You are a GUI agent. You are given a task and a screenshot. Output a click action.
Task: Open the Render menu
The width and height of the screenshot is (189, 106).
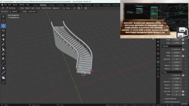coord(15,5)
